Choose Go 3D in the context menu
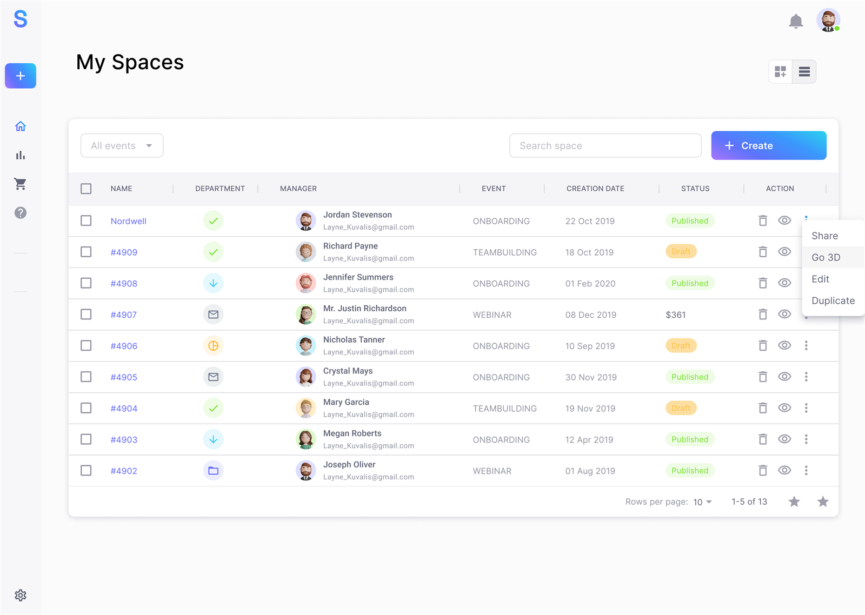The height and width of the screenshot is (615, 865). pyautogui.click(x=833, y=257)
